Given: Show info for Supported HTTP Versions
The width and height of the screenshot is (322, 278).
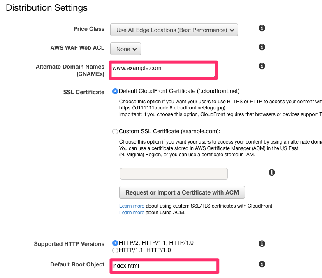Looking at the screenshot, I should (x=262, y=244).
